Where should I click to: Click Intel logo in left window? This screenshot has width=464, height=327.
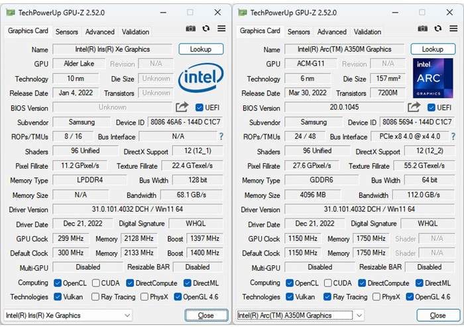[x=201, y=77]
